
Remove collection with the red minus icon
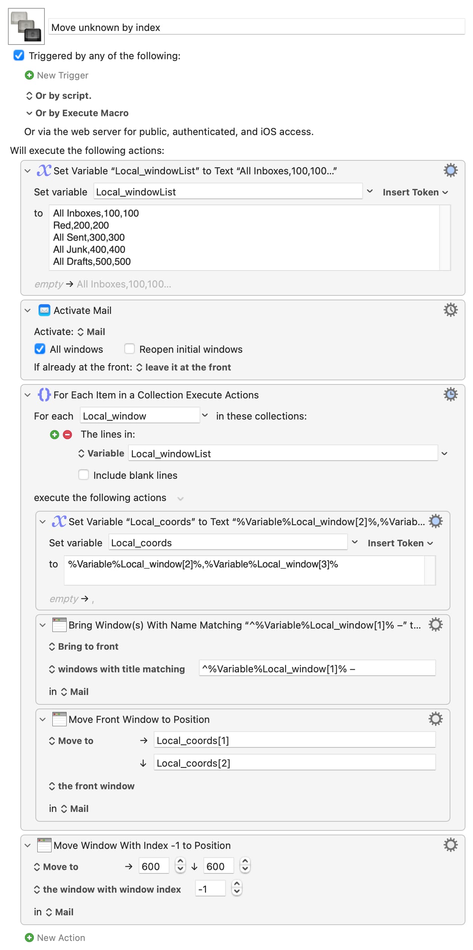[x=67, y=435]
